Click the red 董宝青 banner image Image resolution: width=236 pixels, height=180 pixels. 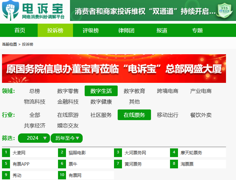(114, 69)
